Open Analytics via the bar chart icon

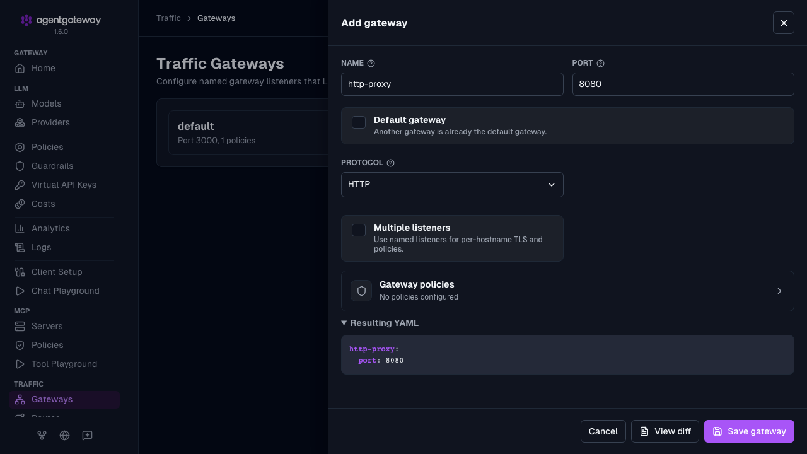[x=20, y=228]
